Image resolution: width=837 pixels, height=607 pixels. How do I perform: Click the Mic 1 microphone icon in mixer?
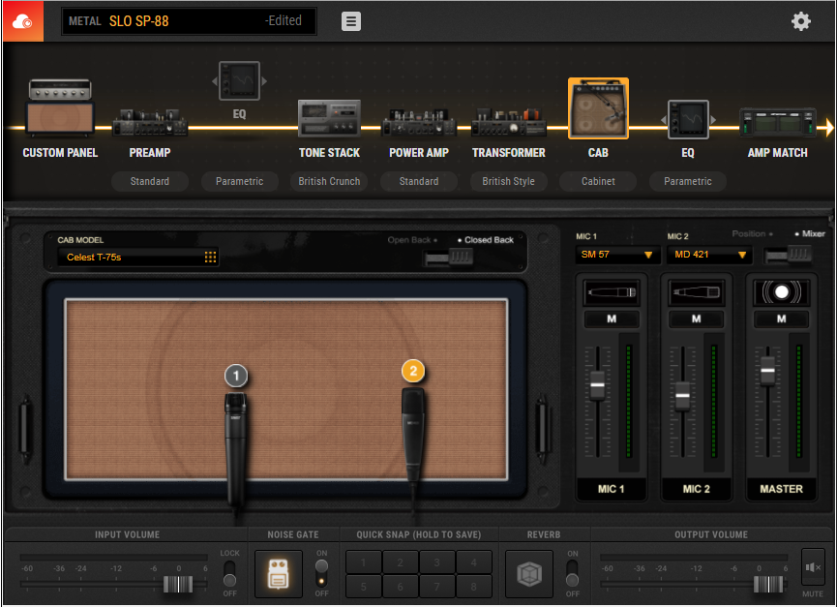612,292
